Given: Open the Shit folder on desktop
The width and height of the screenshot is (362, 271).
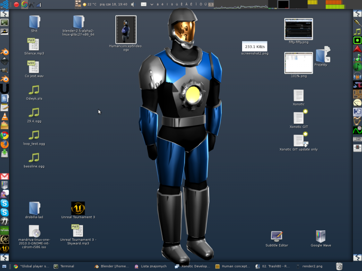Looking at the screenshot, I should [34, 24].
